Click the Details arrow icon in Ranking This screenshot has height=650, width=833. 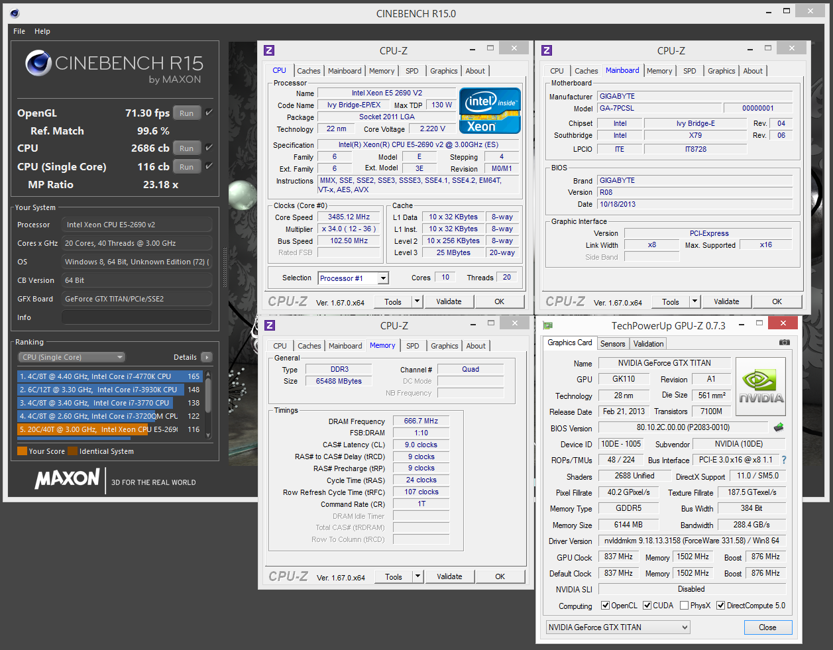click(207, 357)
